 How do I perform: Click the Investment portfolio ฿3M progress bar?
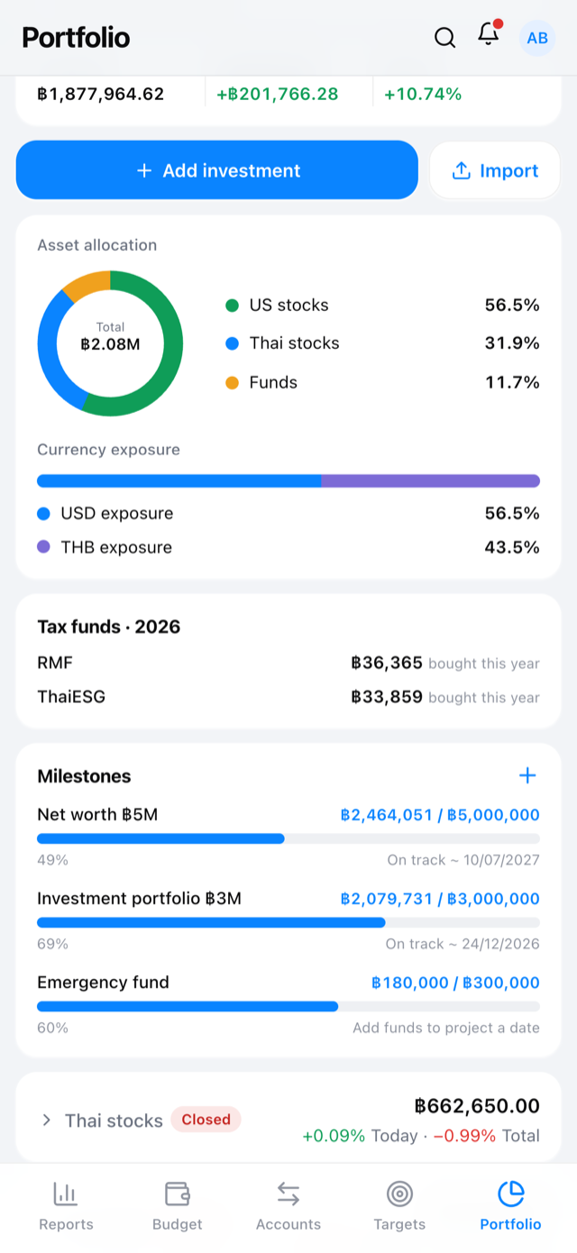[x=288, y=922]
